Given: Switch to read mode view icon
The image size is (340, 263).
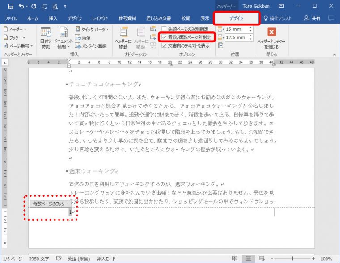Looking at the screenshot, I should (234, 259).
